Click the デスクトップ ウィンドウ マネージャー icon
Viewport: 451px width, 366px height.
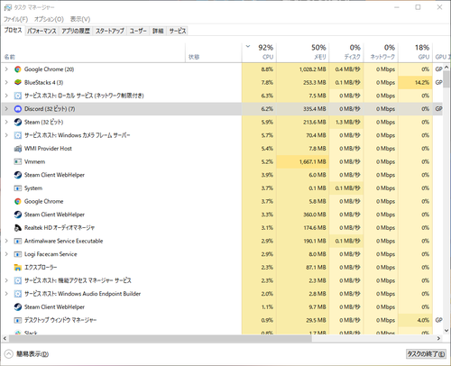pos(18,320)
